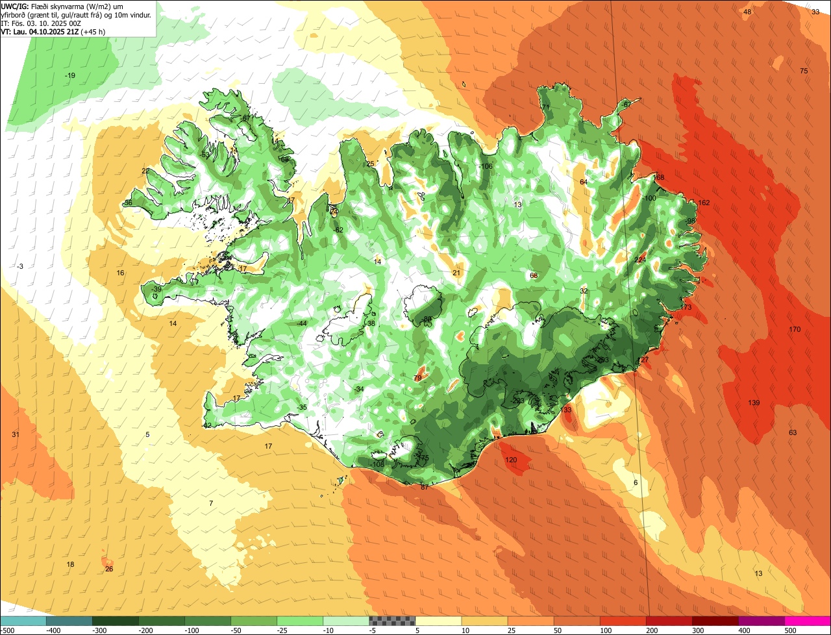The width and height of the screenshot is (831, 635).
Task: Click the '139' value in the southeast sea
Action: [x=754, y=403]
